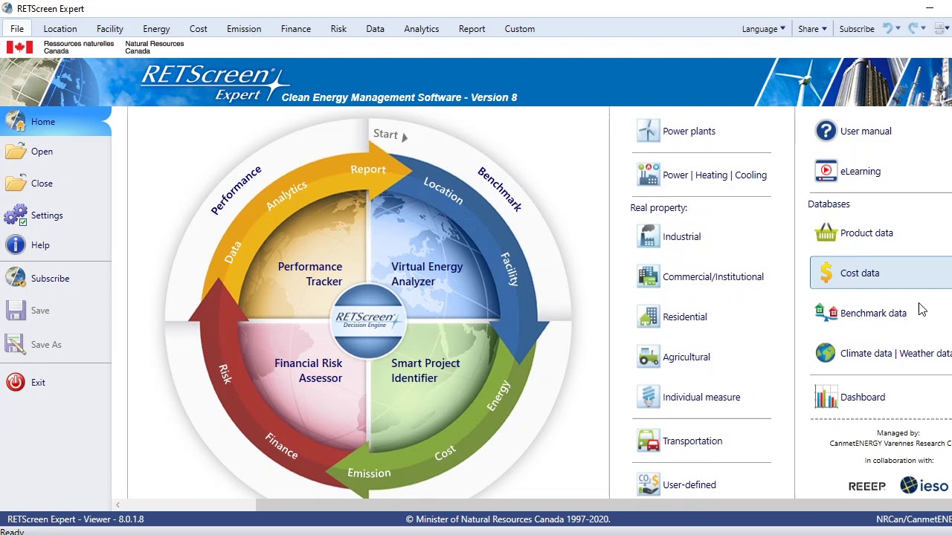Click the Transportation vehicle icon
This screenshot has height=535, width=952.
coord(648,441)
